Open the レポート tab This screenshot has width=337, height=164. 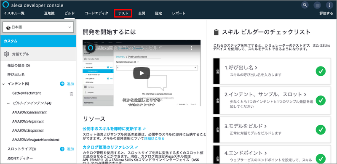point(179,13)
